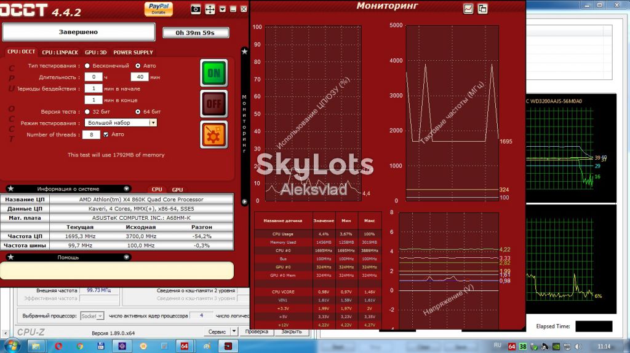Image resolution: width=630 pixels, height=353 pixels.
Task: Click idle period at end field
Action: (x=94, y=100)
